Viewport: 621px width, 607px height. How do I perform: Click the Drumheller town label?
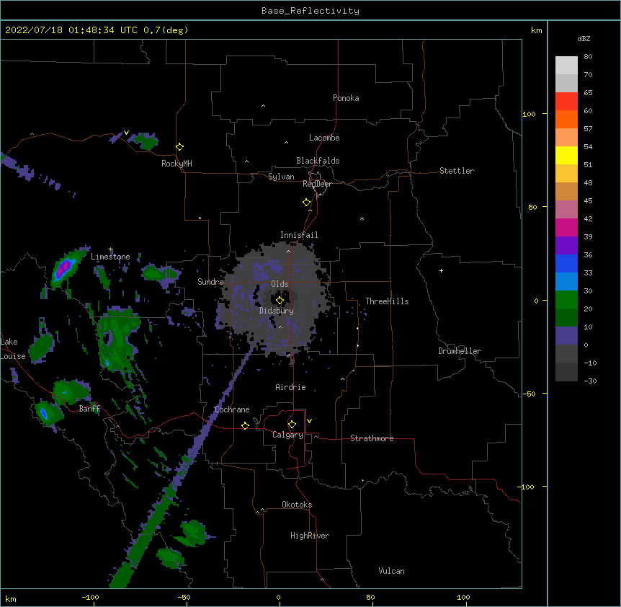point(460,351)
